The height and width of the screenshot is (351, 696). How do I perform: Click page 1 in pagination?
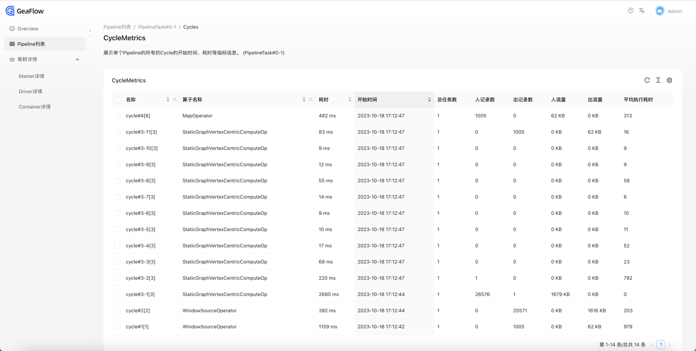(x=661, y=345)
